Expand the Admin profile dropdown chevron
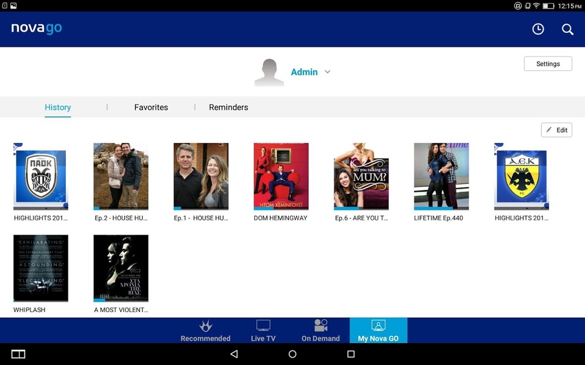The width and height of the screenshot is (585, 365). pos(327,72)
